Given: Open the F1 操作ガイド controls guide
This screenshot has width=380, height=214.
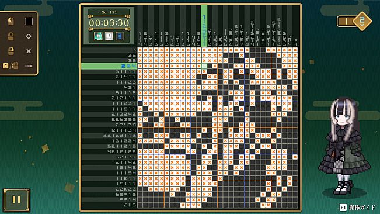Looking at the screenshot, I should click(x=358, y=208).
